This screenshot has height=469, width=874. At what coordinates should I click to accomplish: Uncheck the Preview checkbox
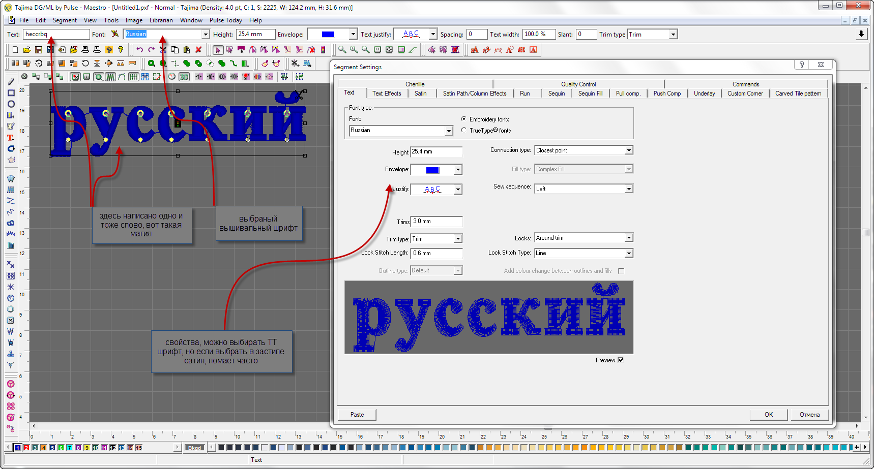point(621,360)
